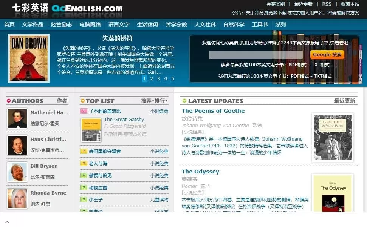
Task: Open The Odyssey book cover image
Action: 332,194
